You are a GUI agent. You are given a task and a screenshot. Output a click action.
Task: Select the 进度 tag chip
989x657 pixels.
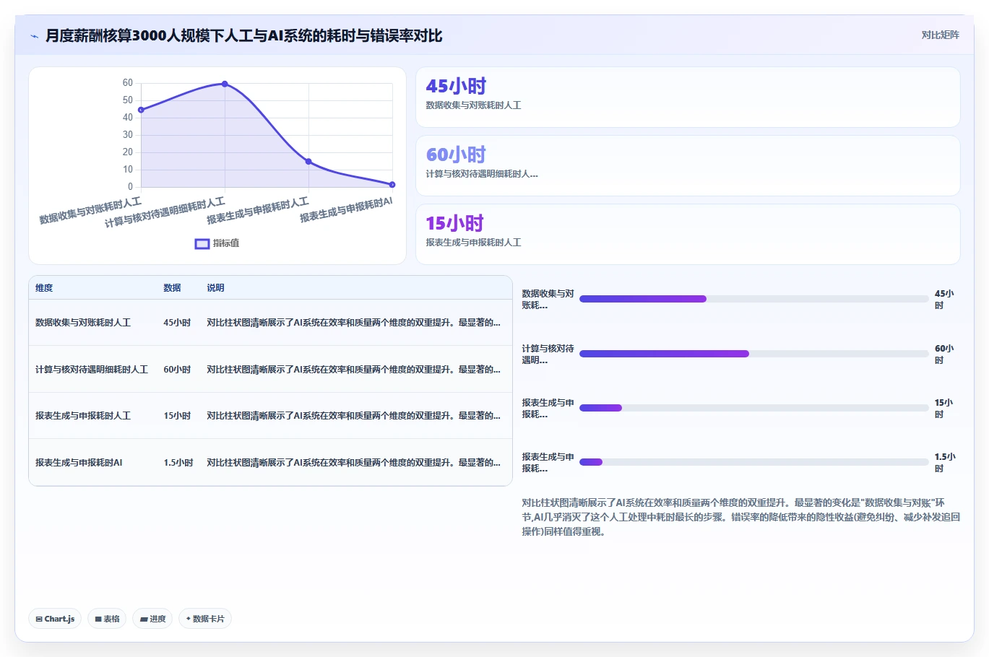pos(152,619)
